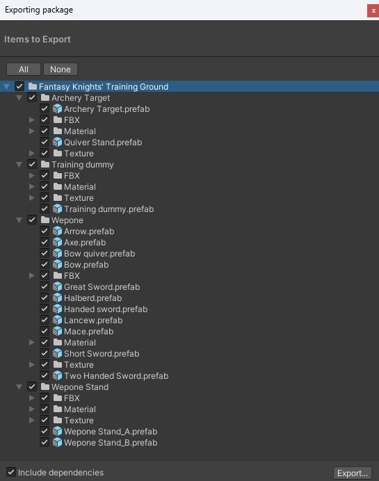Click the Texture folder icon under Wepone Stand

point(58,420)
